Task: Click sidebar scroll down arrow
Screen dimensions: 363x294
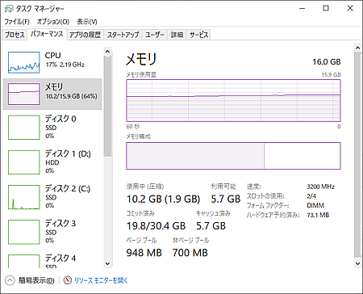Action: tap(107, 263)
